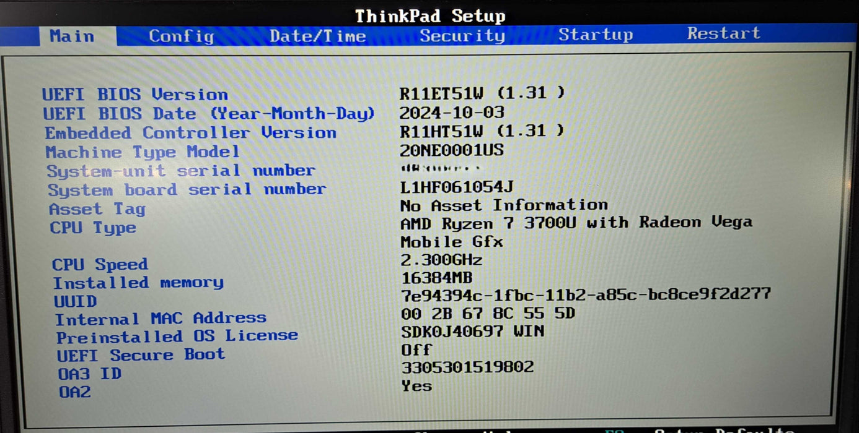
Task: Click license value SDK0J40697 WIN
Action: 473,332
